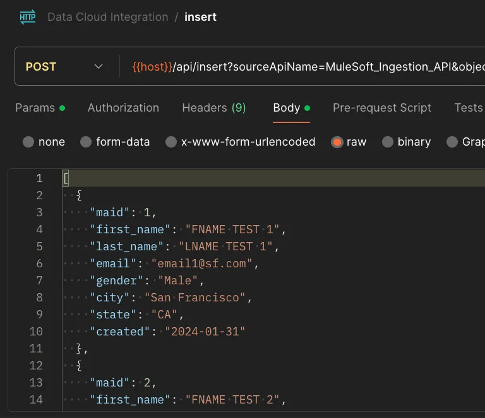Click the "2024-01-31" created value
This screenshot has width=485, height=418.
coord(205,332)
